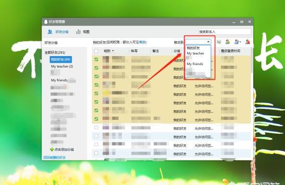This screenshot has height=185, width=285.
Task: Open the friend permissions icon with small arrow
Action: (x=237, y=42)
